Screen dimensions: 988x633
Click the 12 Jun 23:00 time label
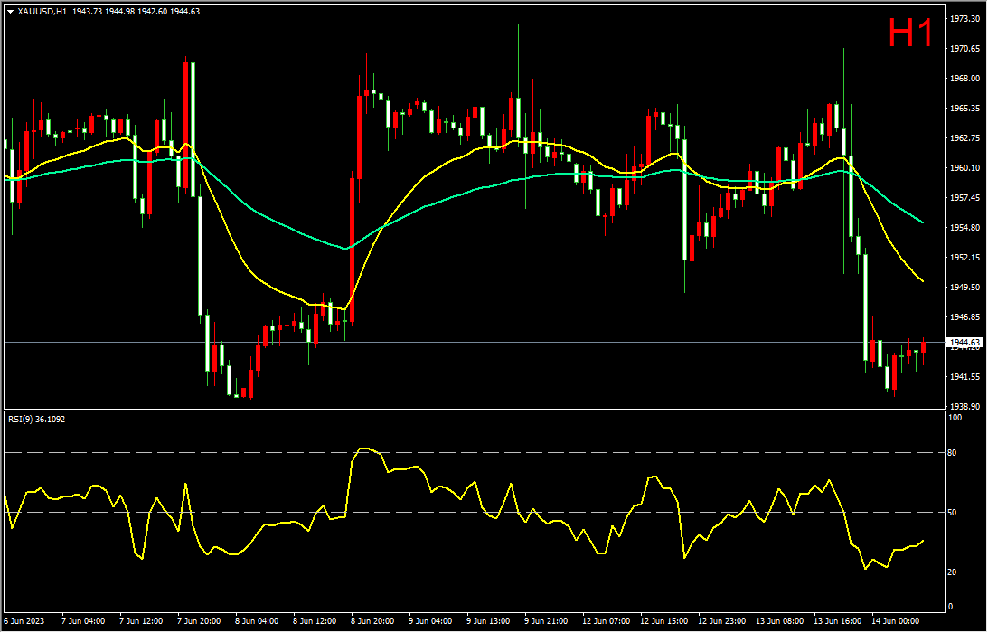click(722, 621)
